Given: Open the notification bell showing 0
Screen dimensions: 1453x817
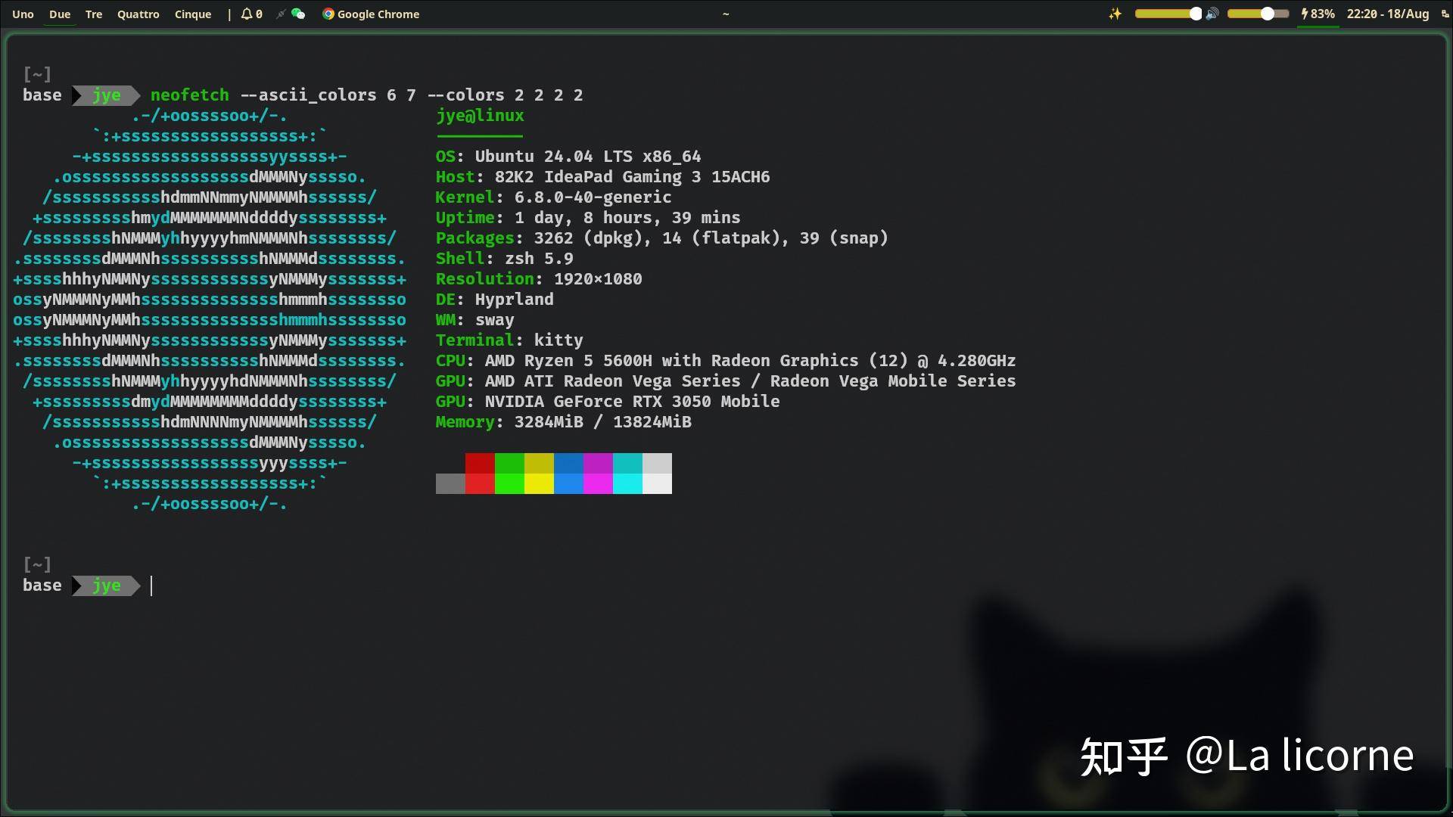Looking at the screenshot, I should pos(251,14).
